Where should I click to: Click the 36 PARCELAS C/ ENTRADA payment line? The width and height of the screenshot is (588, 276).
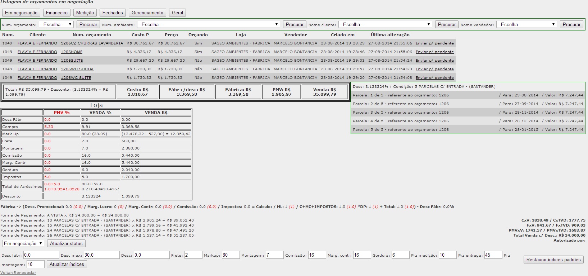97,235
